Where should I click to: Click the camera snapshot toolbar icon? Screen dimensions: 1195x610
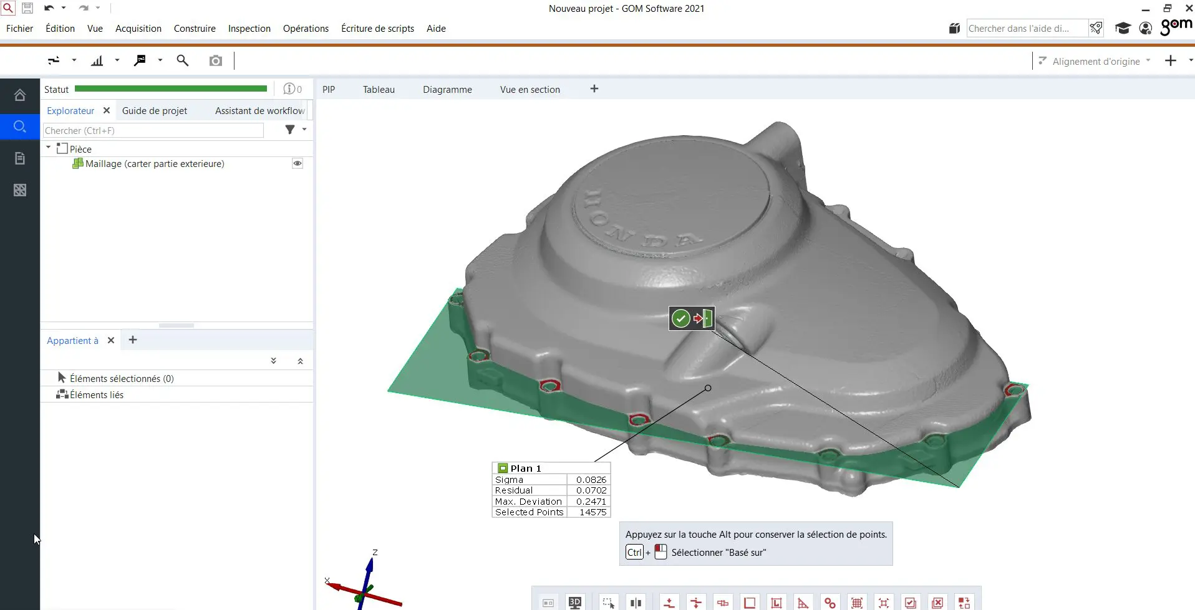click(216, 60)
